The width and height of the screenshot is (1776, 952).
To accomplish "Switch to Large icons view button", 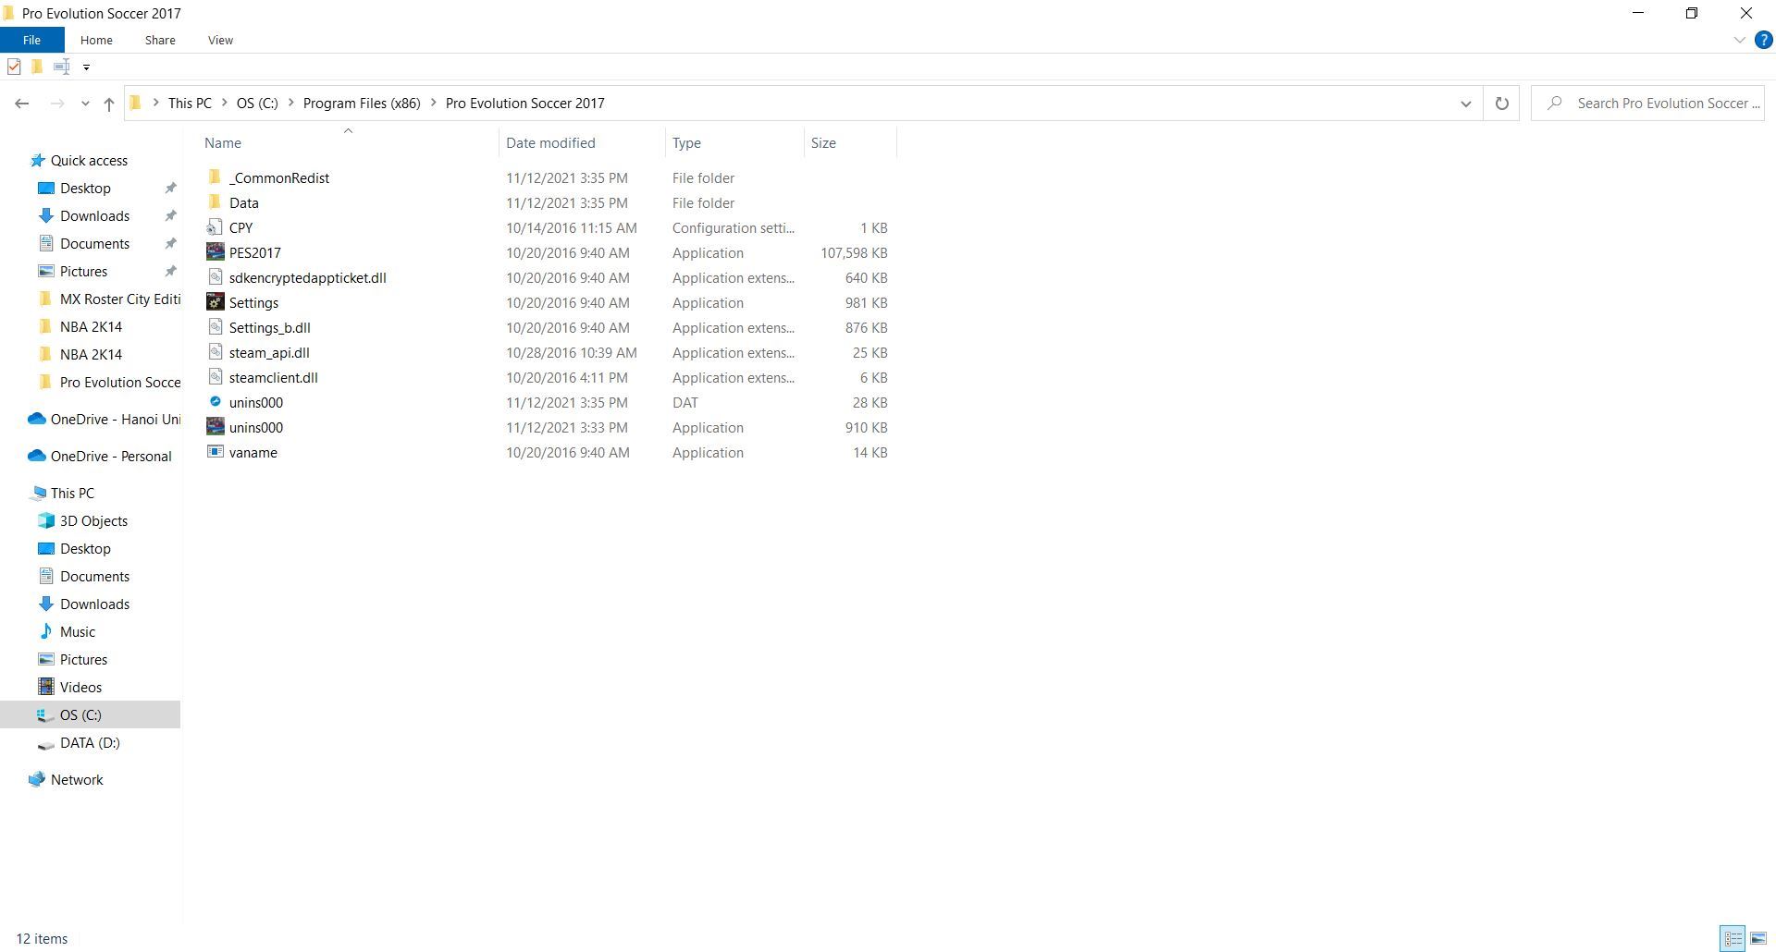I will click(1758, 938).
